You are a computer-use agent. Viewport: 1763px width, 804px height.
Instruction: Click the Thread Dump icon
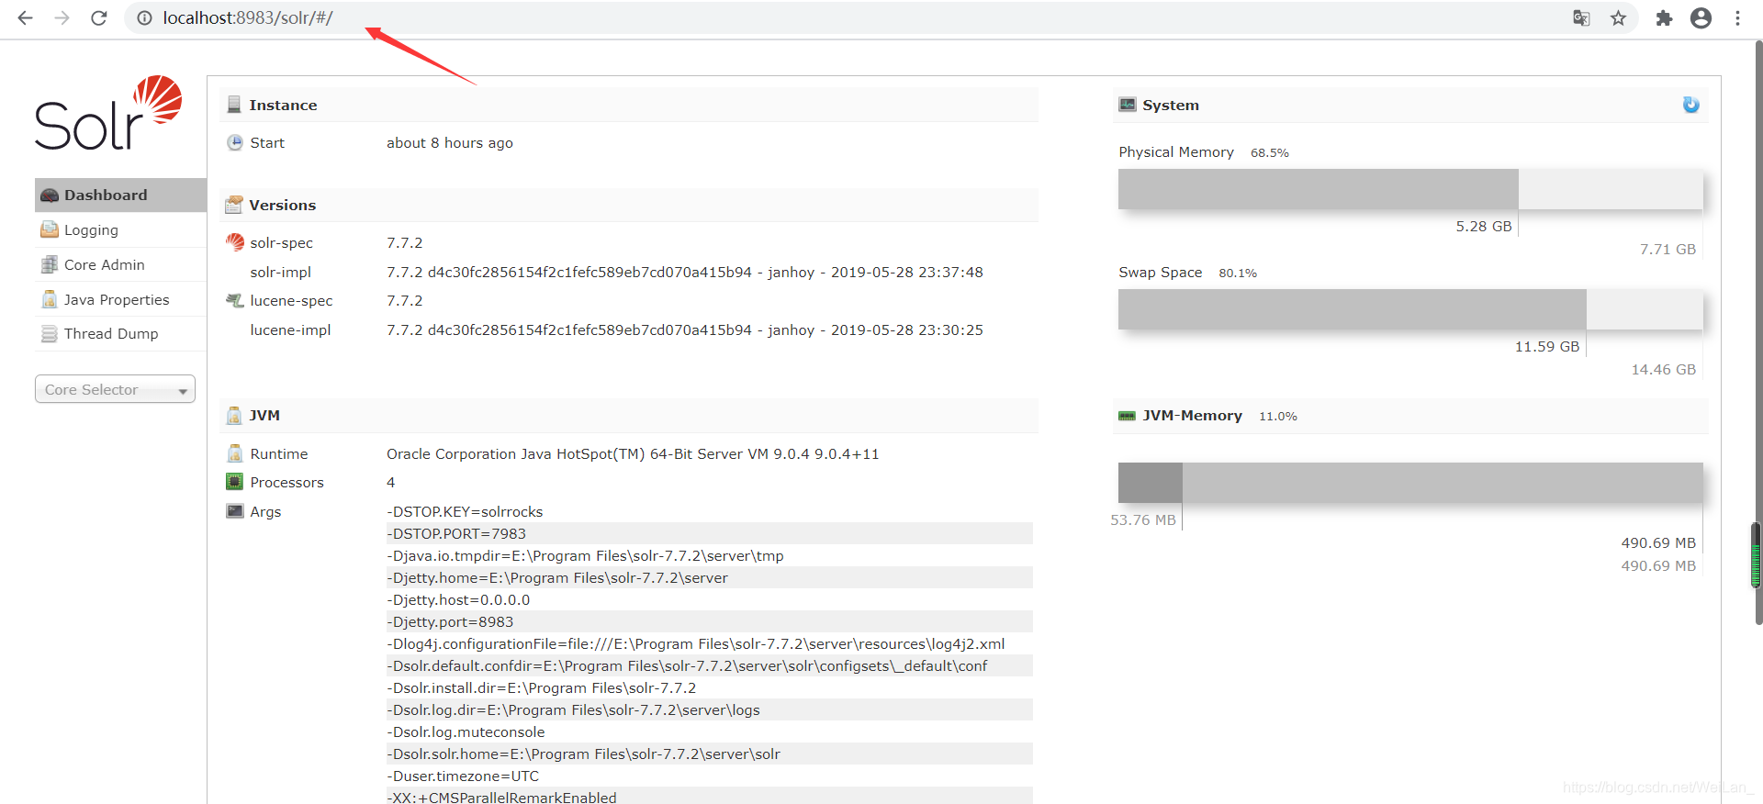[50, 333]
